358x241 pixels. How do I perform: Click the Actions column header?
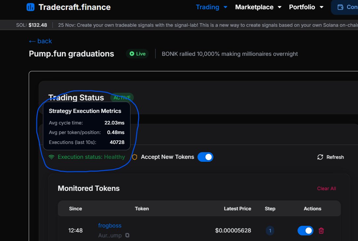pyautogui.click(x=312, y=209)
